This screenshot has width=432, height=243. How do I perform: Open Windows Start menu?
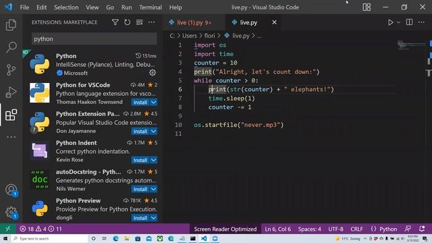5,238
